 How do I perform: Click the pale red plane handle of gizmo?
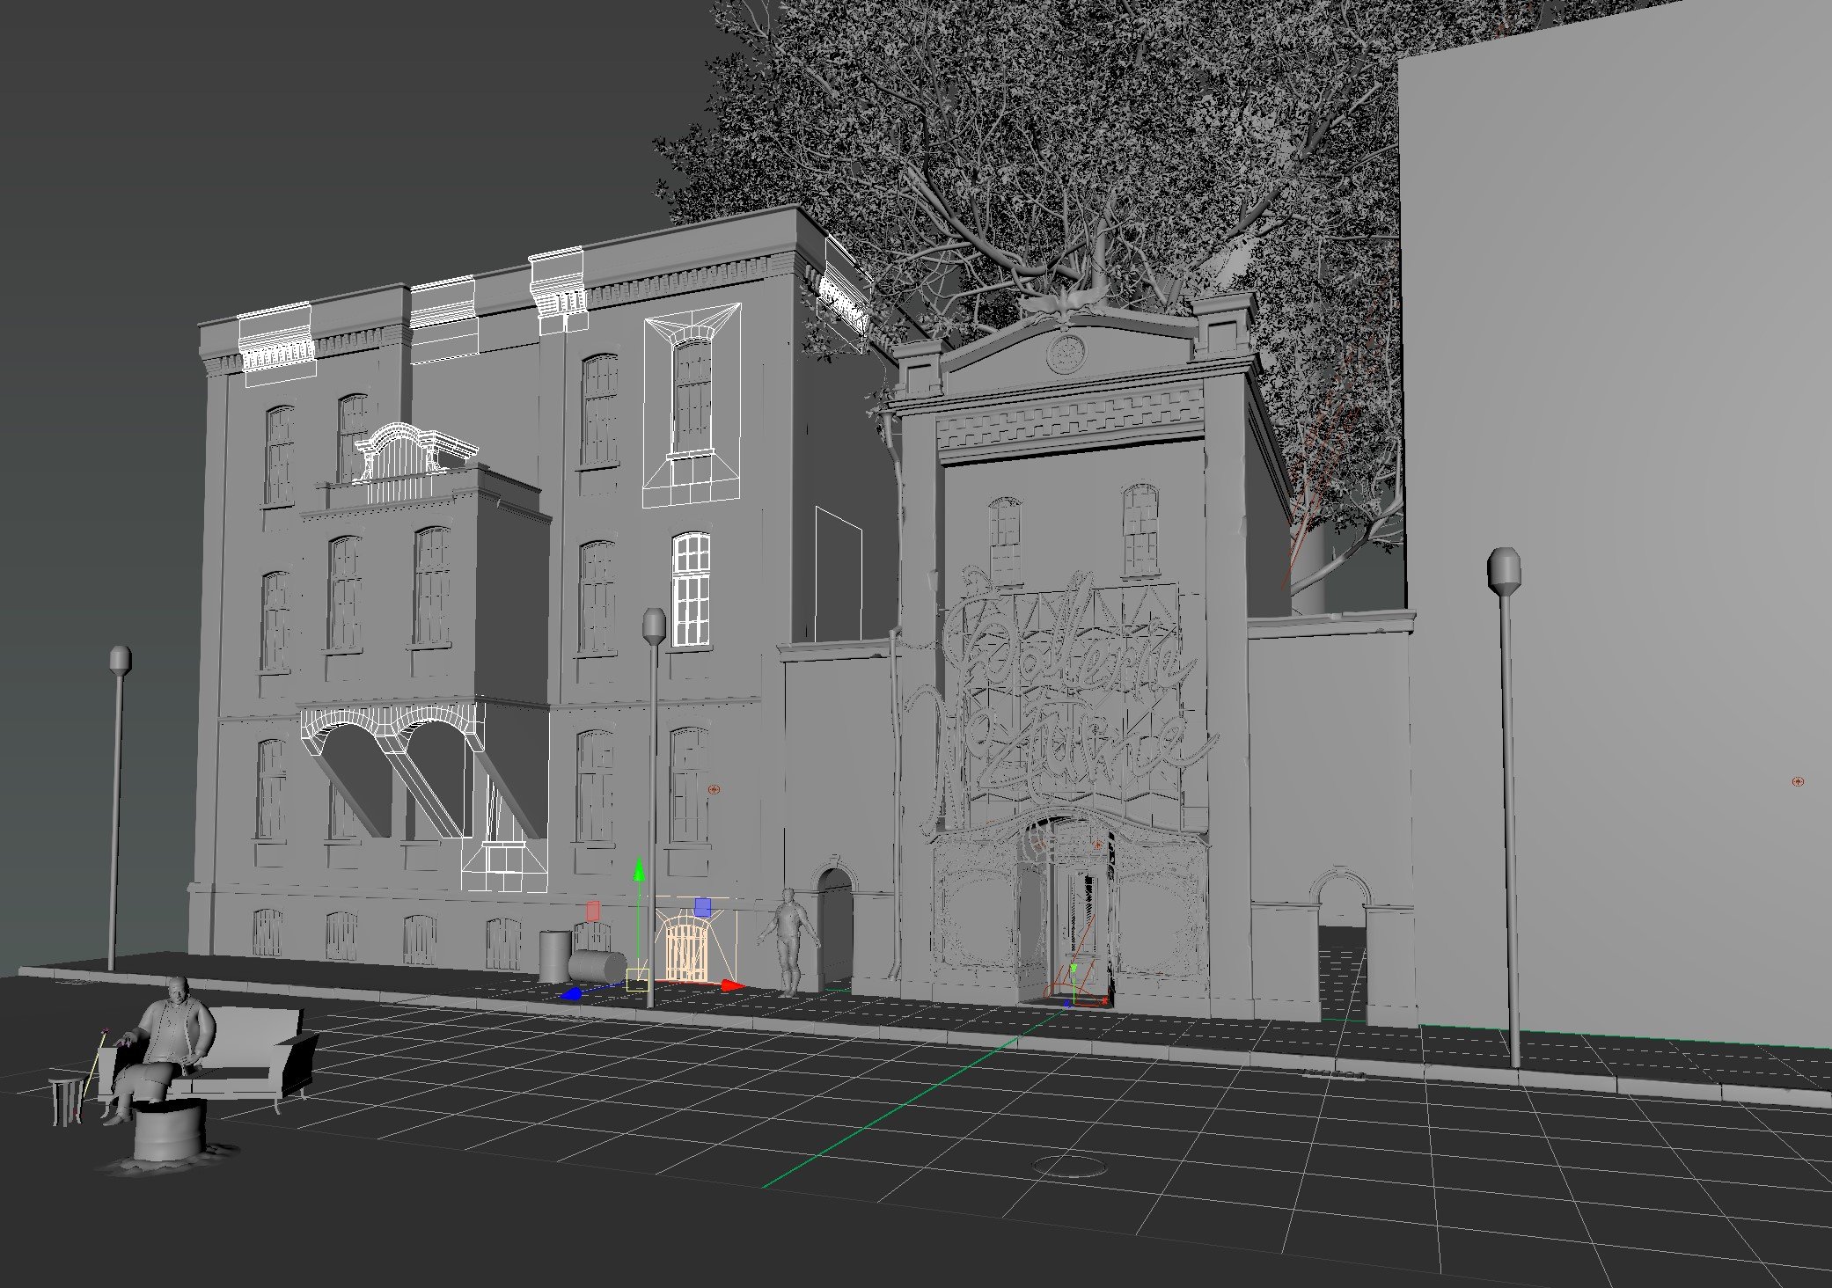[x=593, y=910]
